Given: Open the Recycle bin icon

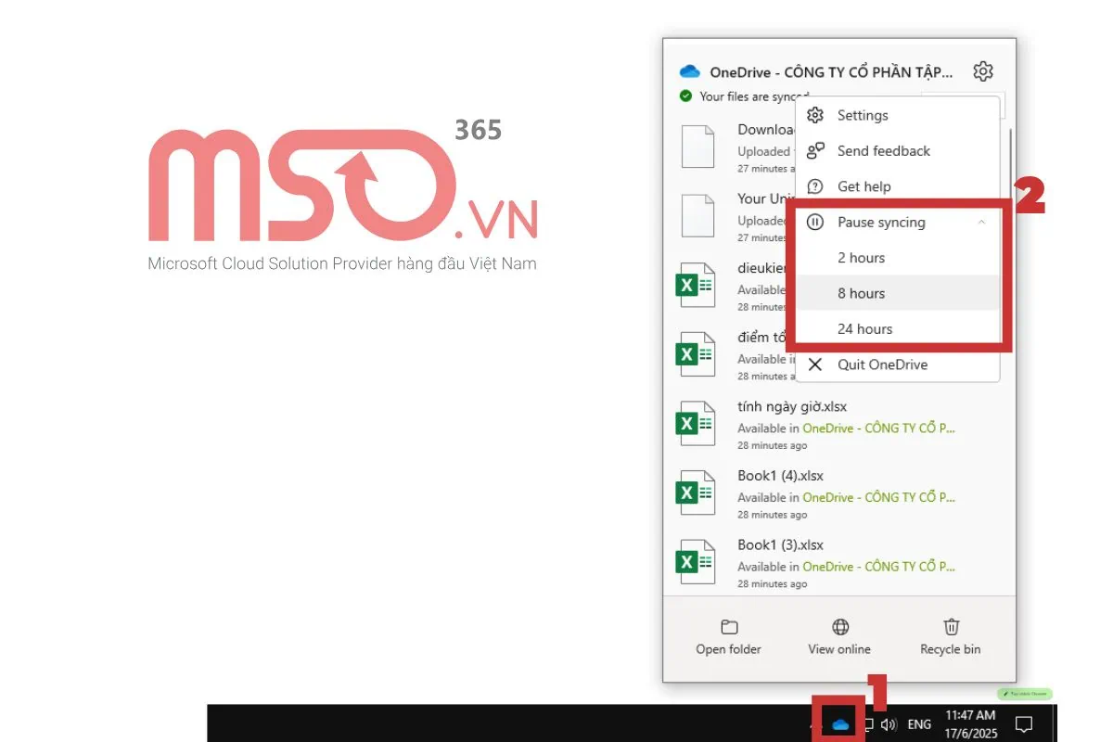Looking at the screenshot, I should tap(951, 628).
